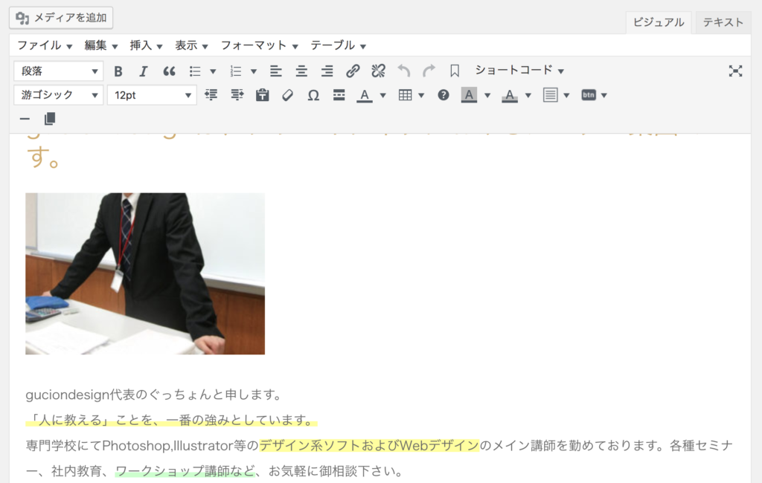Open the 12pt font size dropdown
This screenshot has height=483, width=762.
[x=152, y=95]
